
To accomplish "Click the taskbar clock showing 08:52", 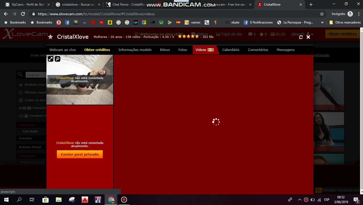I will click(341, 200).
